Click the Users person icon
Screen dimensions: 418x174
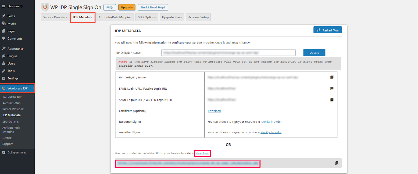[x=4, y=63]
